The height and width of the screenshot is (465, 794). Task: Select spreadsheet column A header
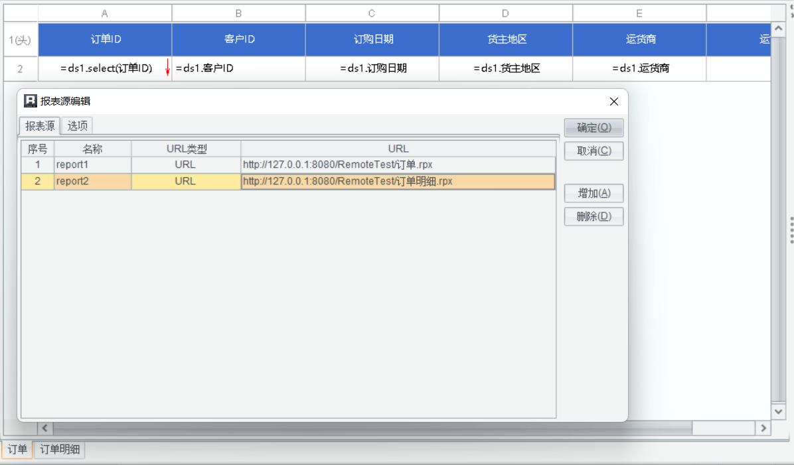(x=105, y=13)
